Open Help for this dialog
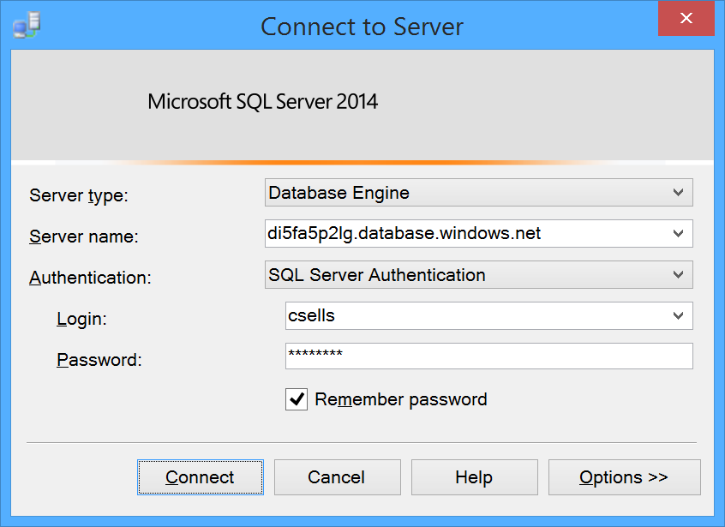Screen dimensions: 725x527 475,477
